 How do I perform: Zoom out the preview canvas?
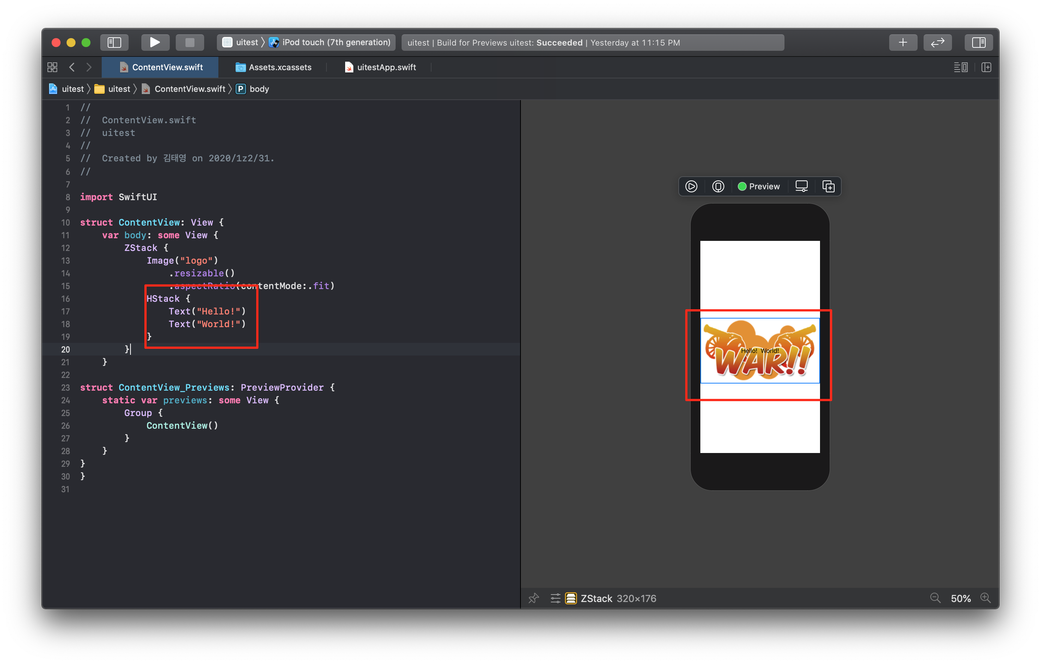(935, 598)
